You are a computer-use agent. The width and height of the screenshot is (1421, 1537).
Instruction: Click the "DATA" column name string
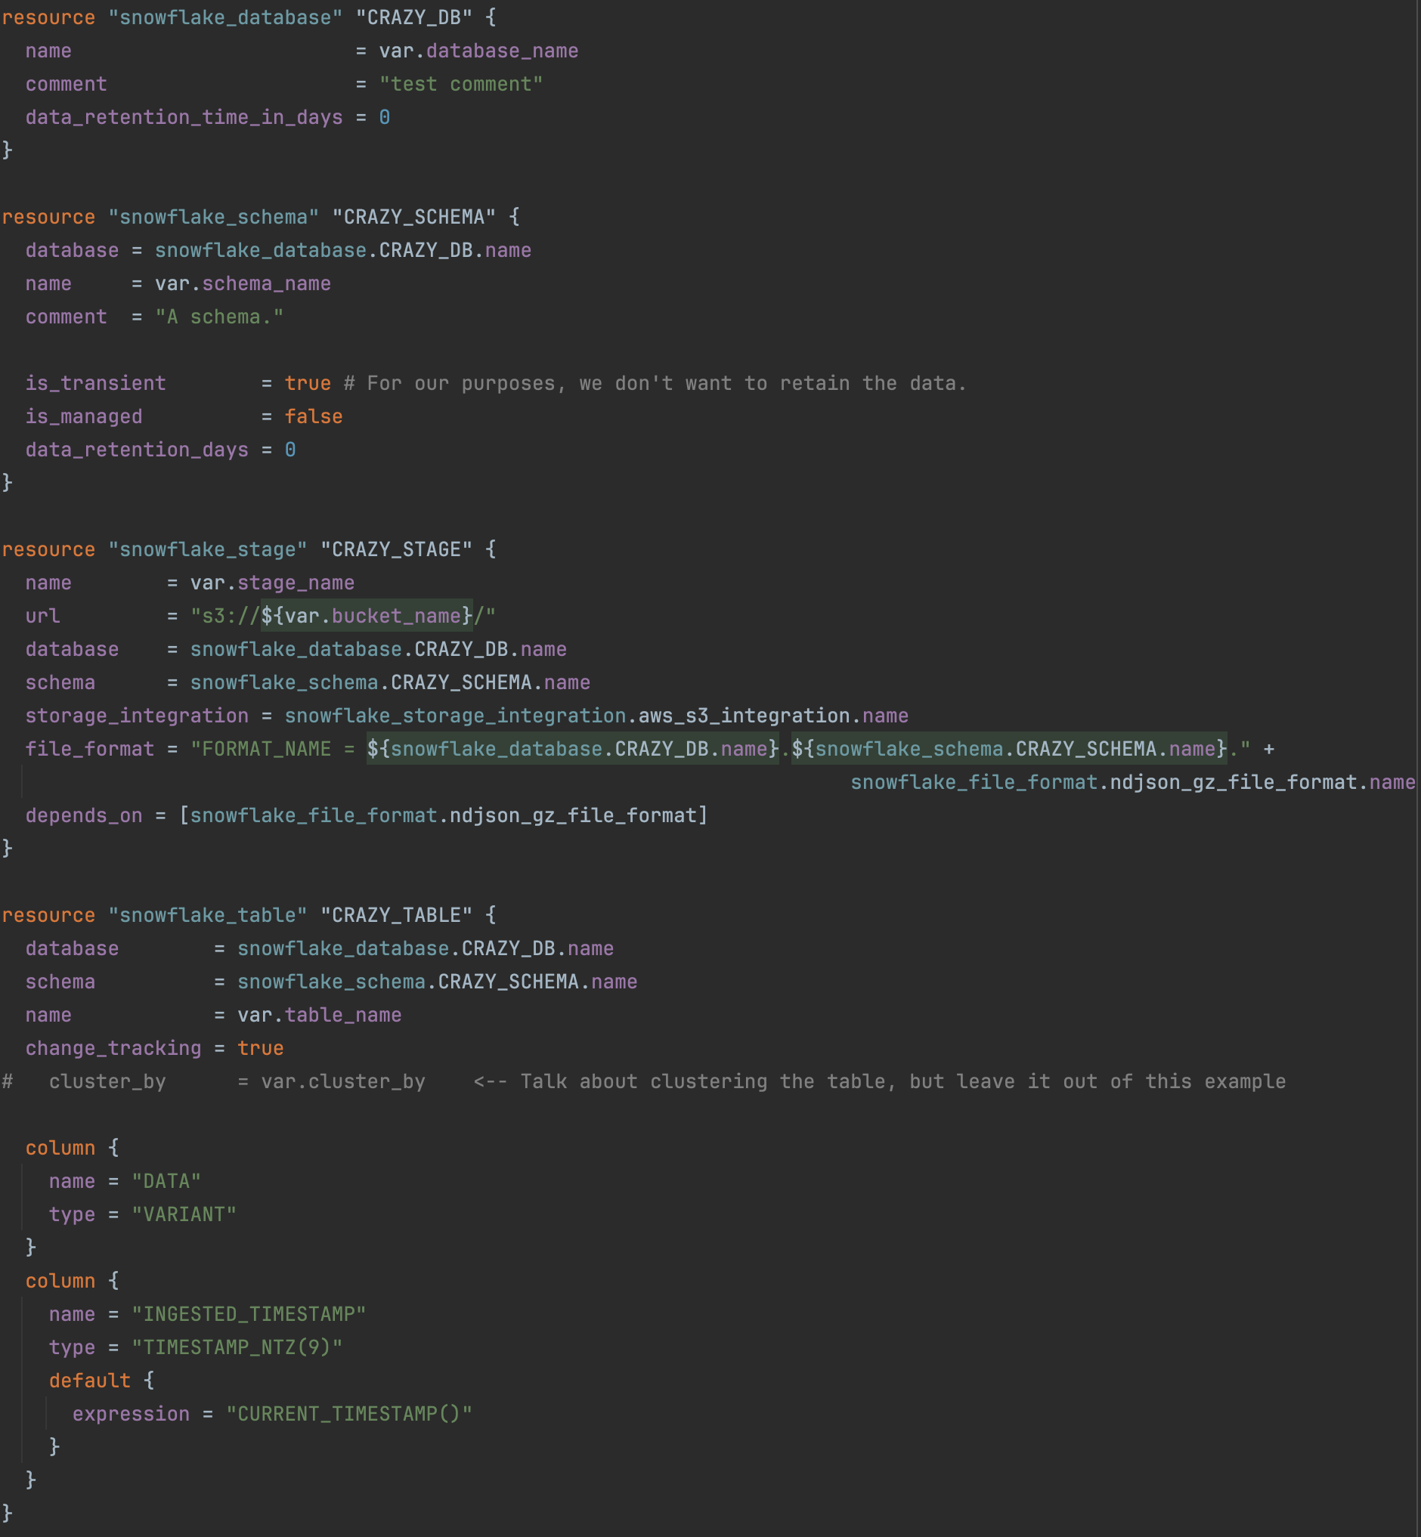[x=166, y=1181]
